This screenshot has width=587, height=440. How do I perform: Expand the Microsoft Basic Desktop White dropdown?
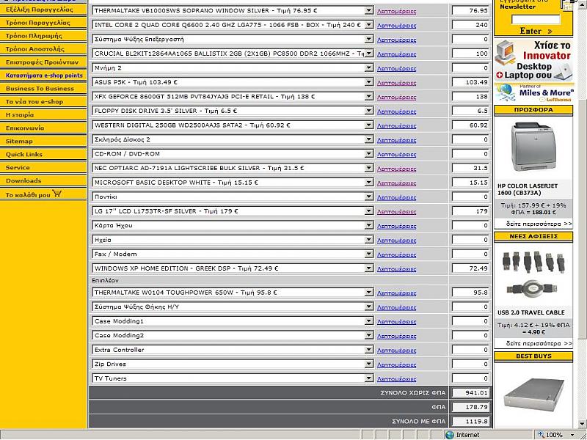click(x=369, y=183)
